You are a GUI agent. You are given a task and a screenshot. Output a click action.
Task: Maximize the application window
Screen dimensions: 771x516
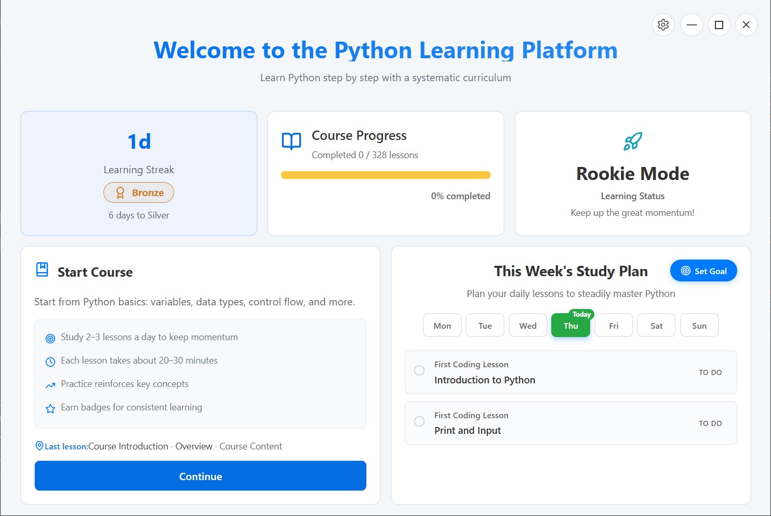[719, 25]
